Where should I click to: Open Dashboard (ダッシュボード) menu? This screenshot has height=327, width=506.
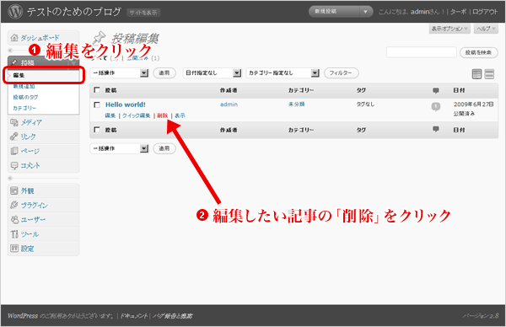click(x=40, y=38)
